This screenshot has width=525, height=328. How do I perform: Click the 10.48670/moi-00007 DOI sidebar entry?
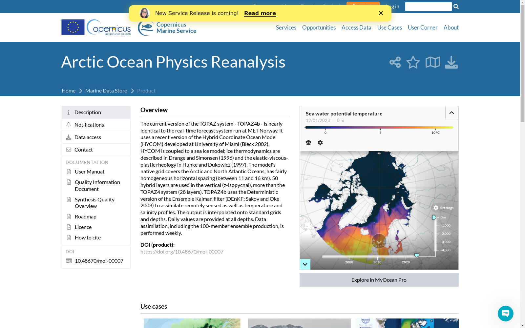[x=99, y=261]
